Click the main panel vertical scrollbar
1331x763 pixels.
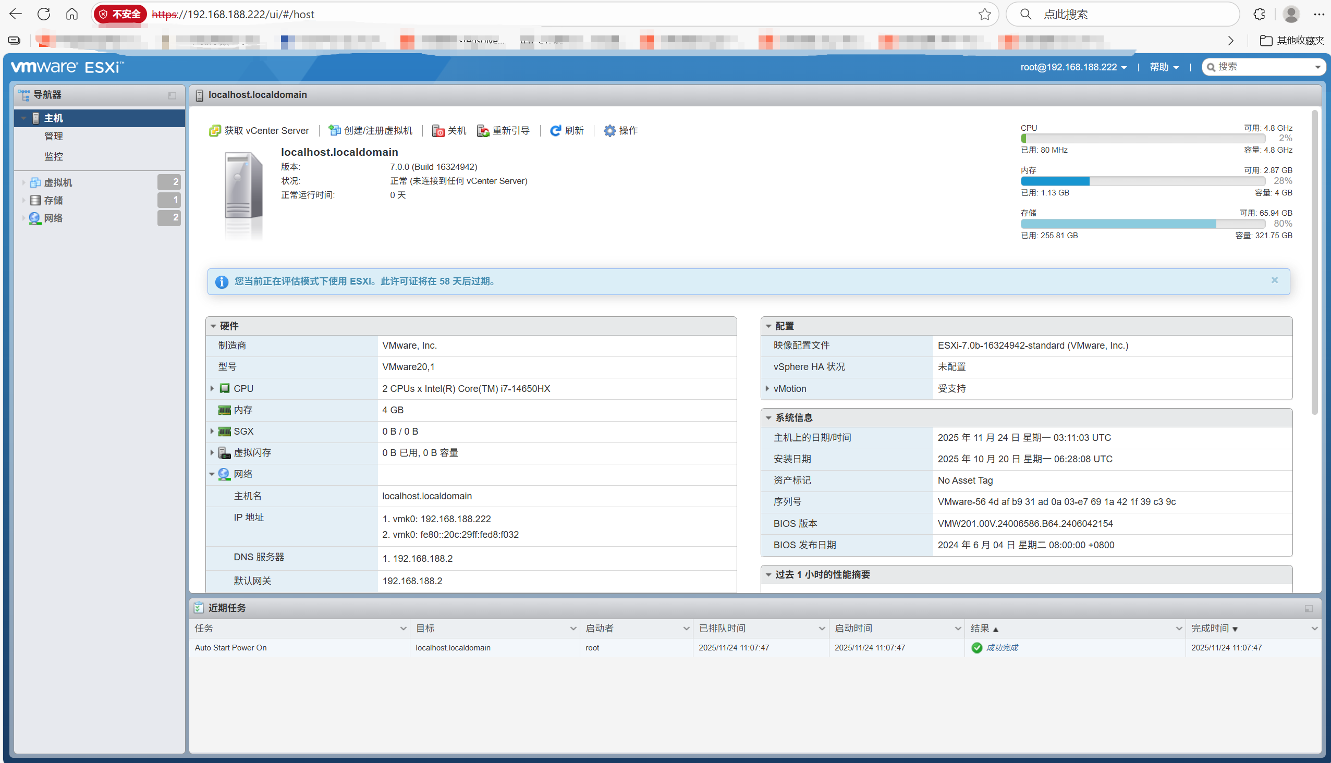pos(1315,262)
